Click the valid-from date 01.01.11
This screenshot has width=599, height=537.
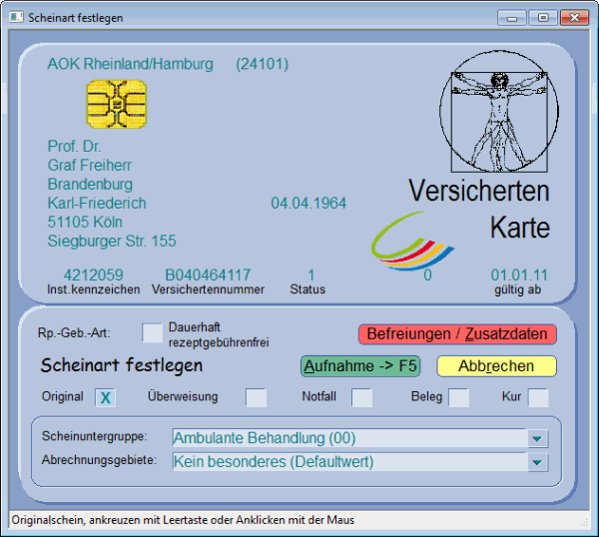(519, 275)
